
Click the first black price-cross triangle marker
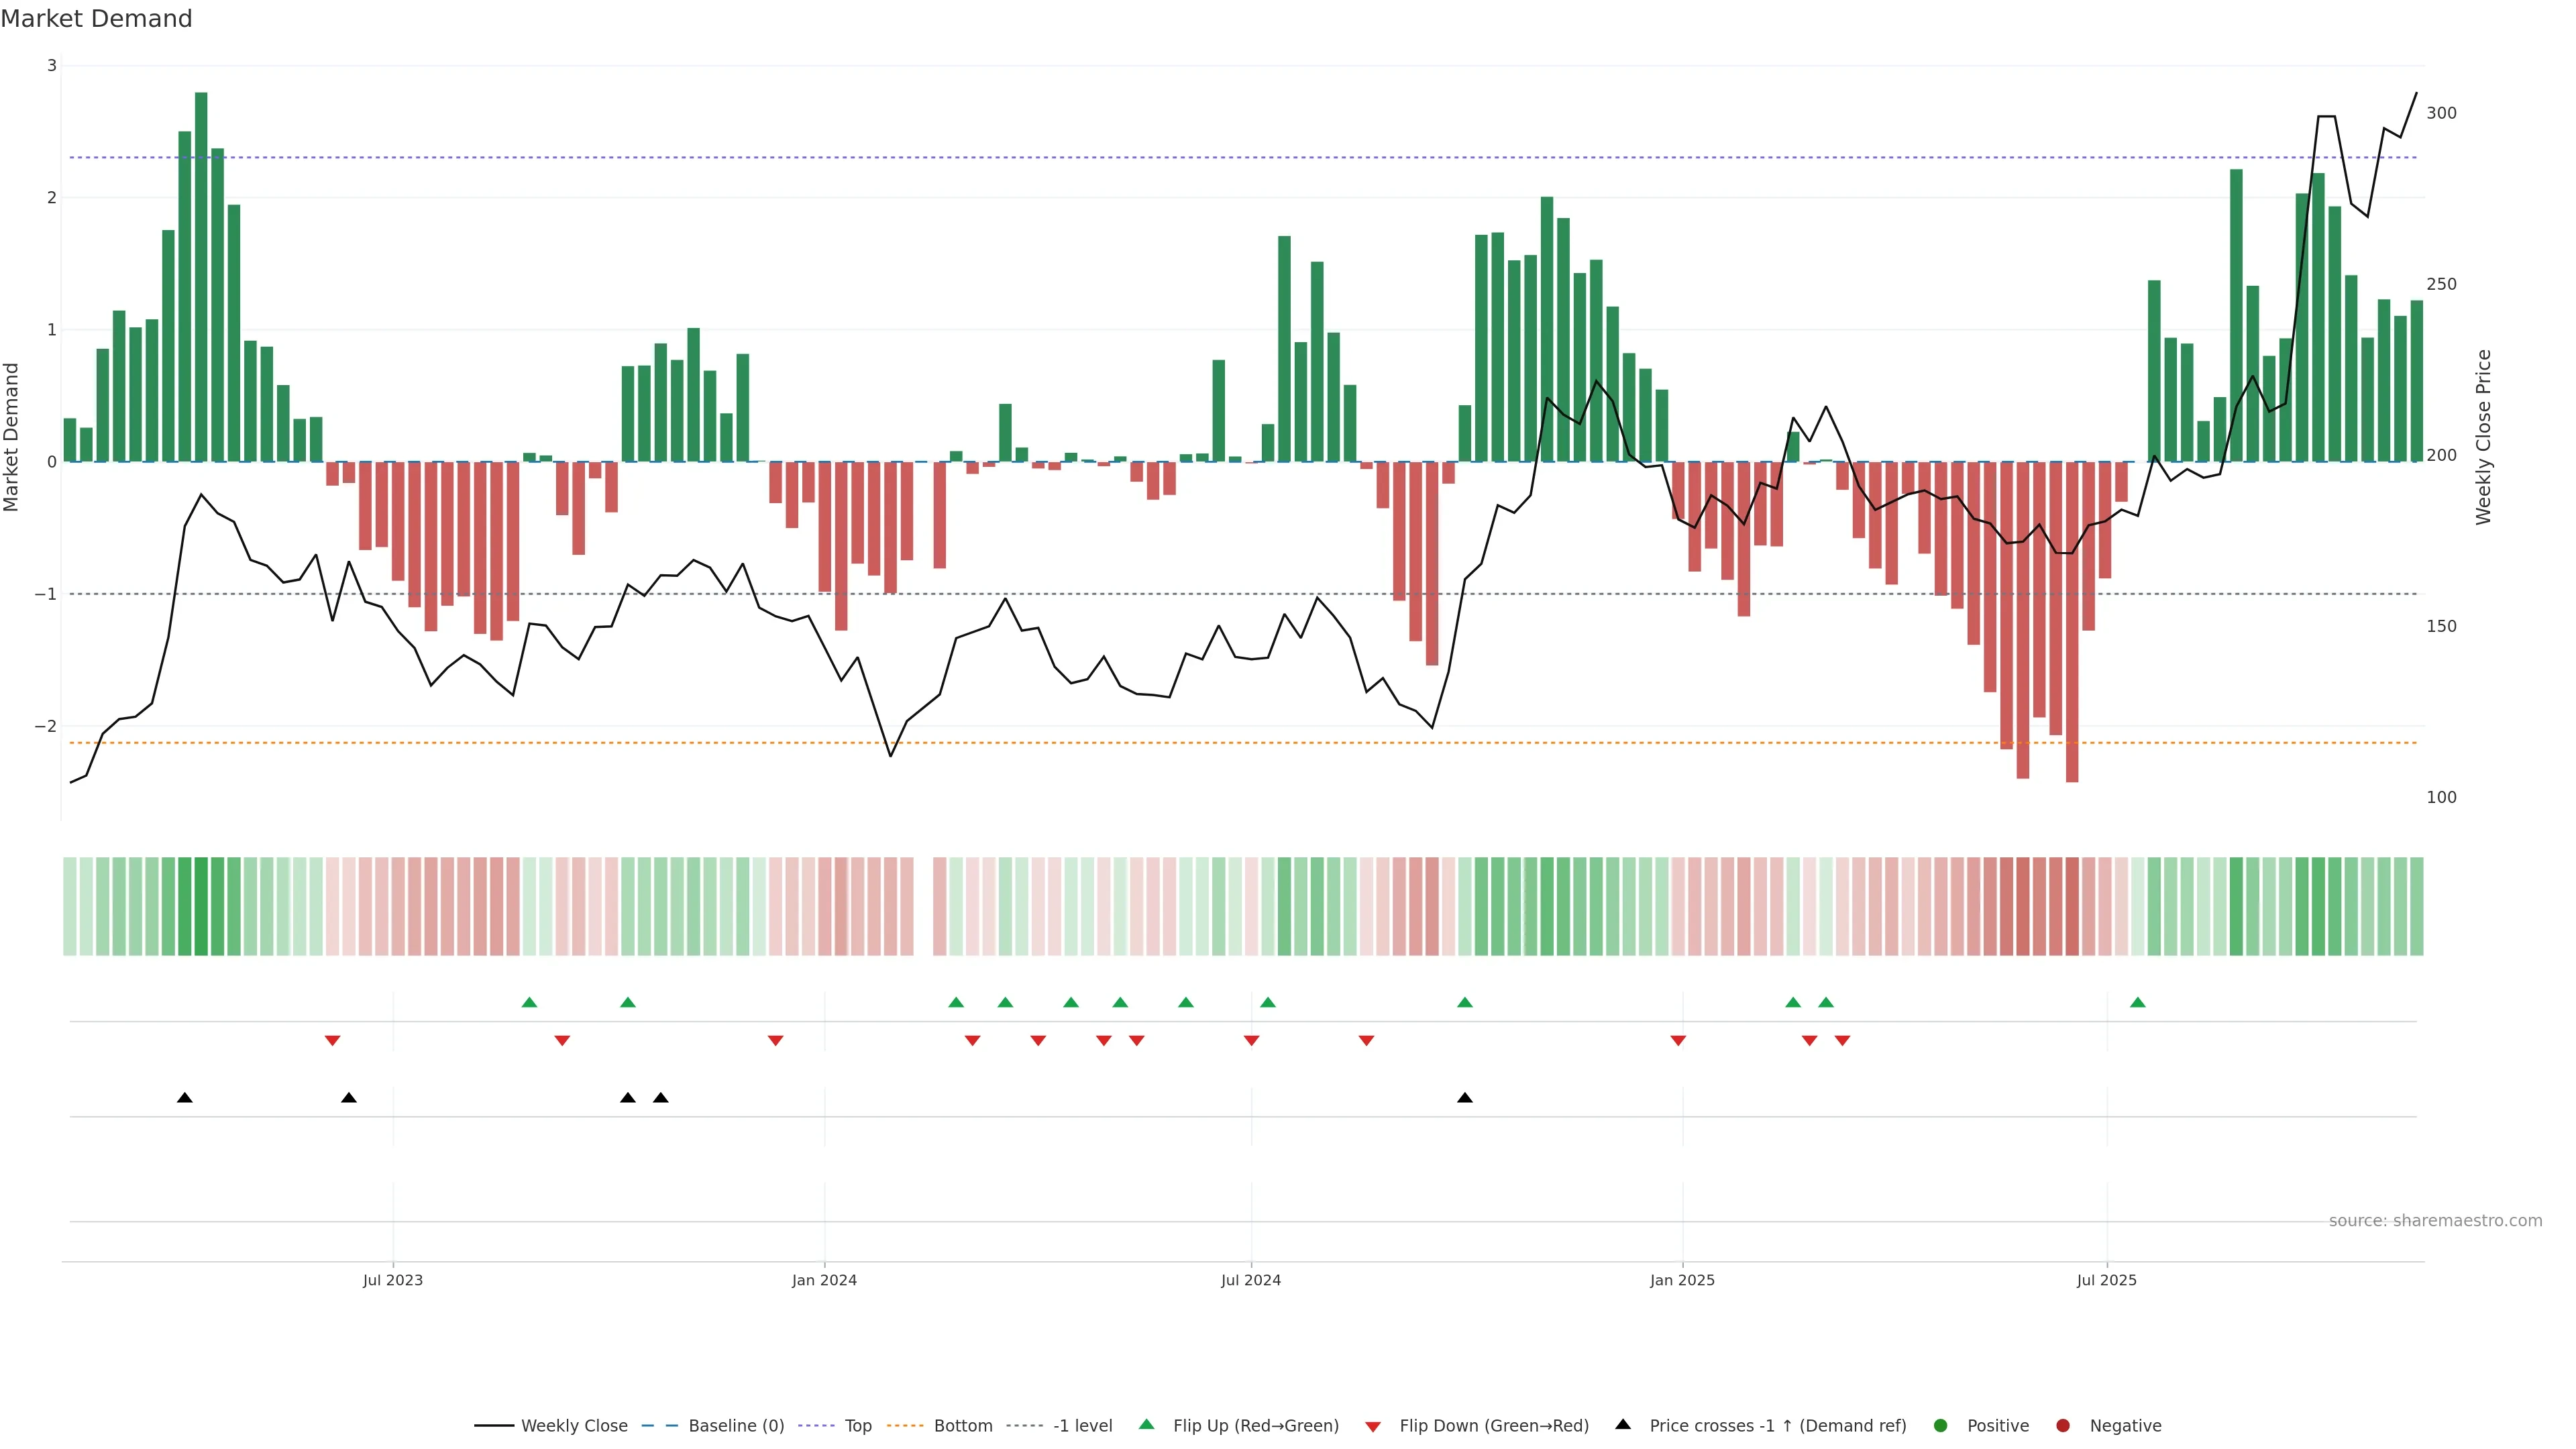coord(184,1098)
